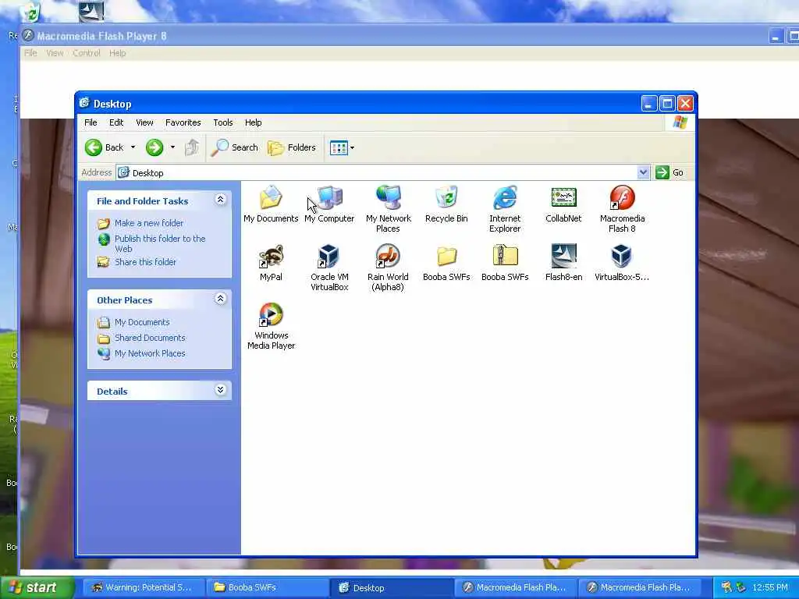Expand the Details panel
The width and height of the screenshot is (799, 599).
220,390
